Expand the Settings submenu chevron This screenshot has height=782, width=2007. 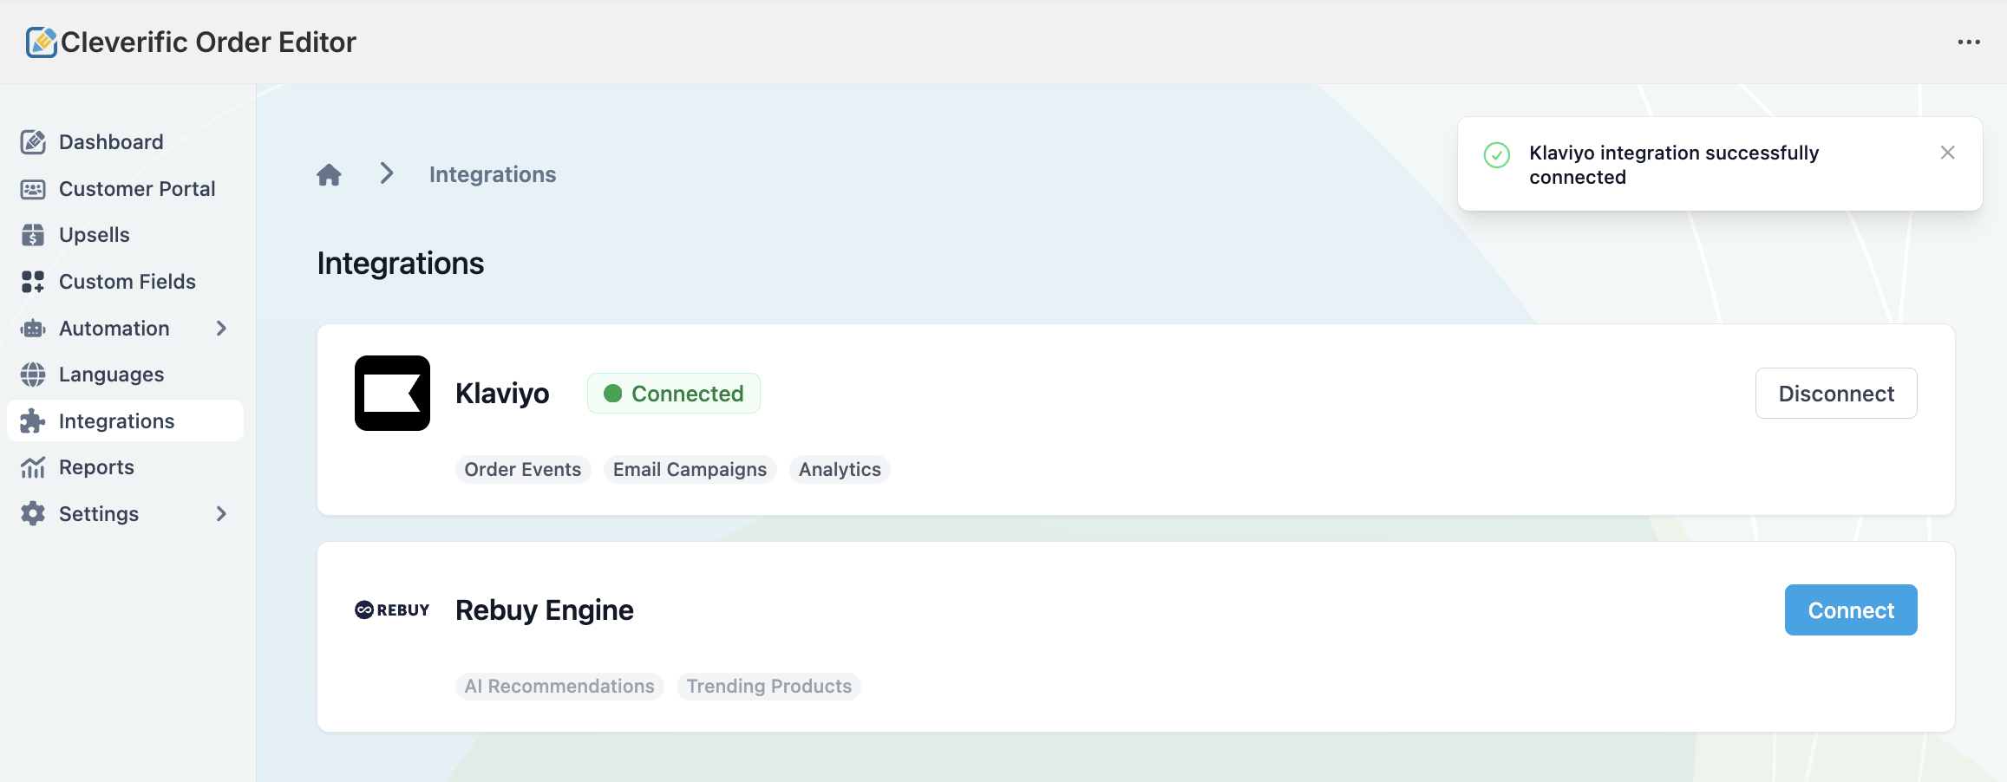[221, 514]
